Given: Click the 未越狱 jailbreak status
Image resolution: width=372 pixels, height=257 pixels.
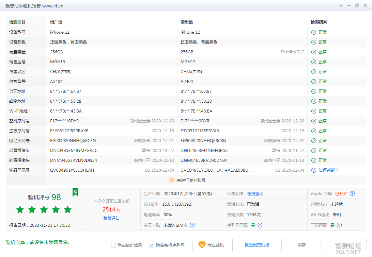Looking at the screenshot, I should pos(337,204).
